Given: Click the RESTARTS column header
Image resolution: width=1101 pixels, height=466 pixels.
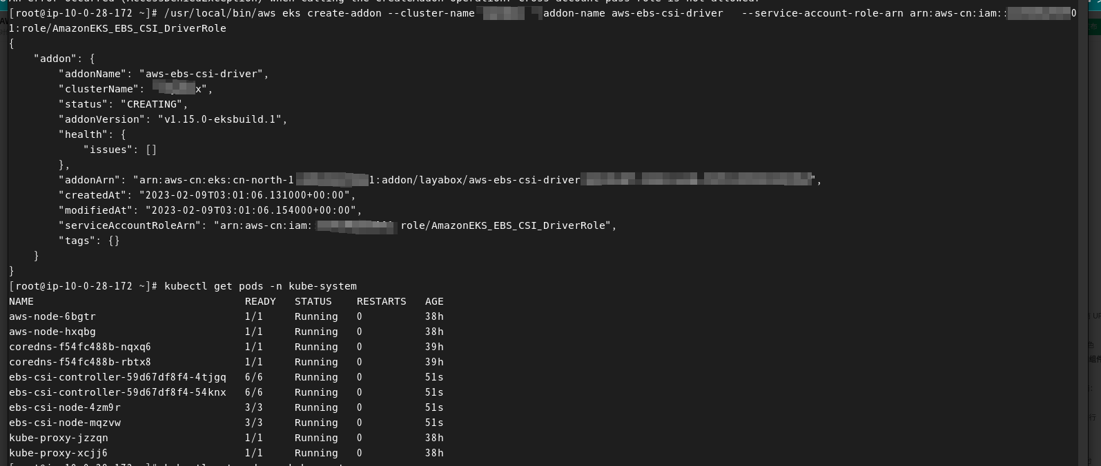Looking at the screenshot, I should [x=381, y=301].
